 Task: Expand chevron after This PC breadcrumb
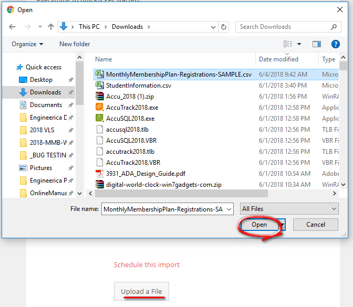tap(106, 27)
